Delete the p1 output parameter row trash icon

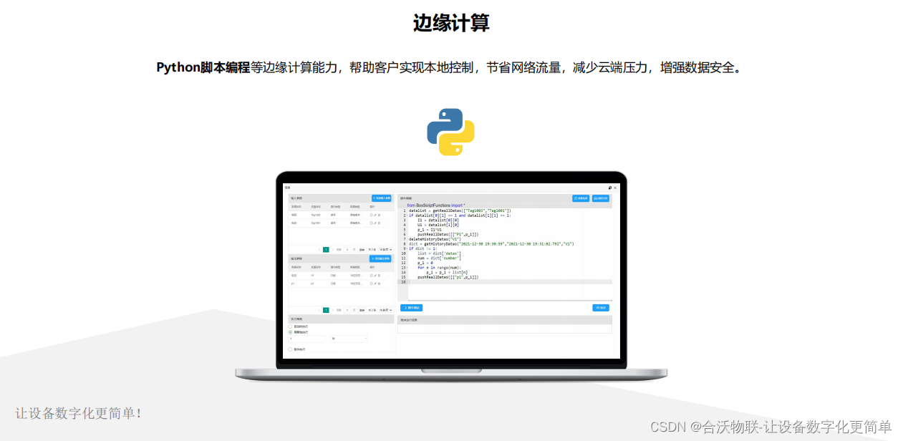pos(379,283)
